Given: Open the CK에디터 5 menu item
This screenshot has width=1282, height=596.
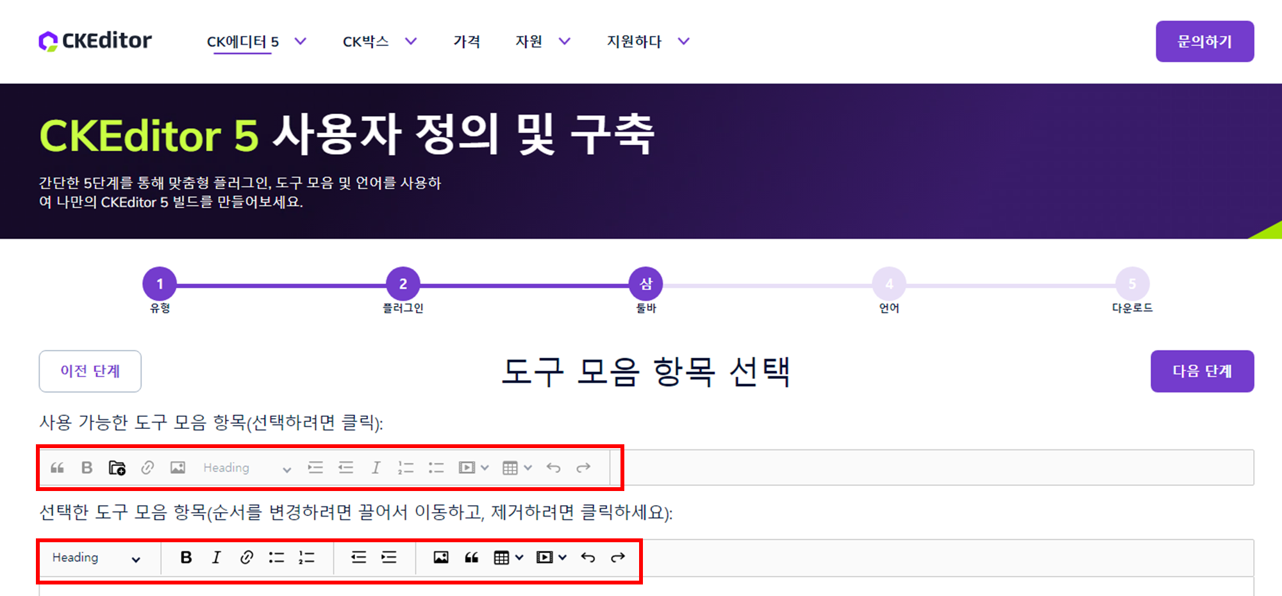Looking at the screenshot, I should click(243, 42).
